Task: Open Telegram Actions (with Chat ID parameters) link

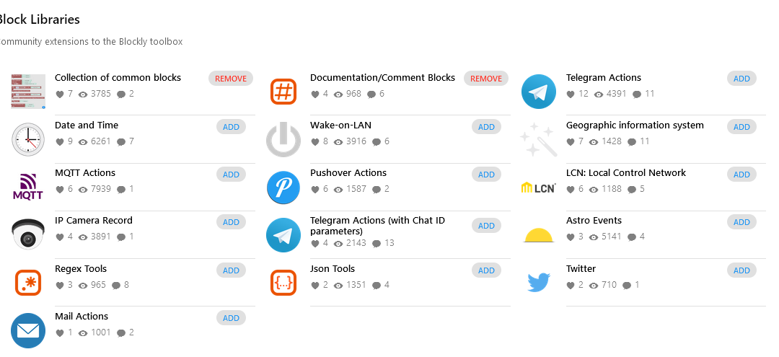Action: click(x=383, y=226)
